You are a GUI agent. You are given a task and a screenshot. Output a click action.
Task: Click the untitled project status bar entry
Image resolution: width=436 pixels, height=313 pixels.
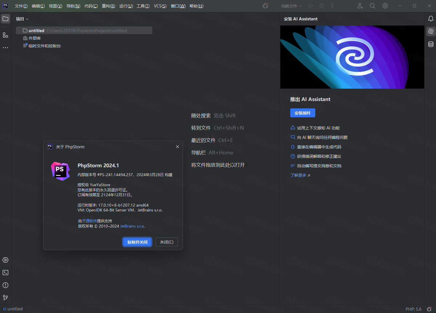(x=13, y=309)
